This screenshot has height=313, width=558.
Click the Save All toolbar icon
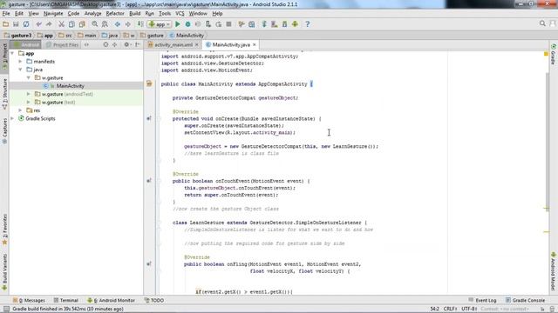click(x=16, y=24)
